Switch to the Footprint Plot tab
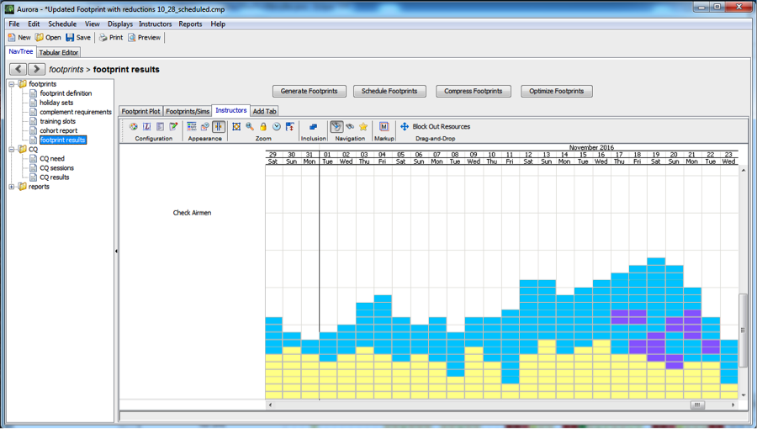 pyautogui.click(x=140, y=111)
